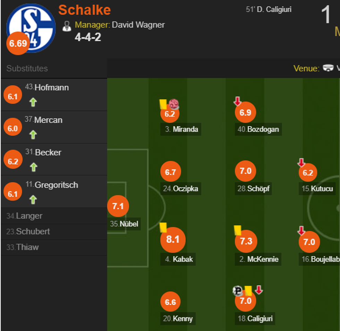The height and width of the screenshot is (331, 340).
Task: Click Kabak's yellow card icon
Action: pos(163,228)
